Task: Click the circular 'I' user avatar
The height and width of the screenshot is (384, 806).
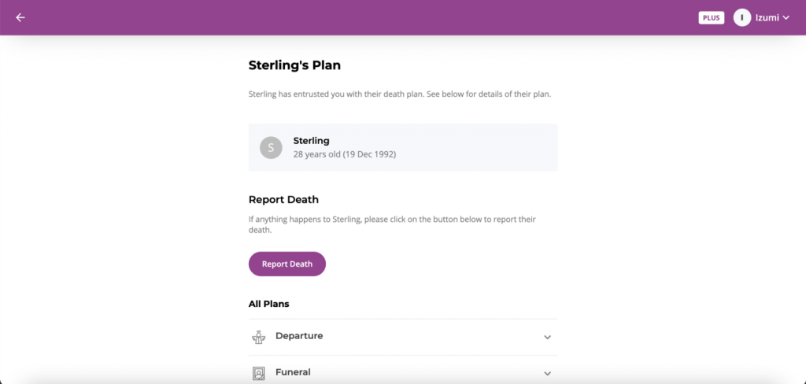Action: (x=741, y=17)
